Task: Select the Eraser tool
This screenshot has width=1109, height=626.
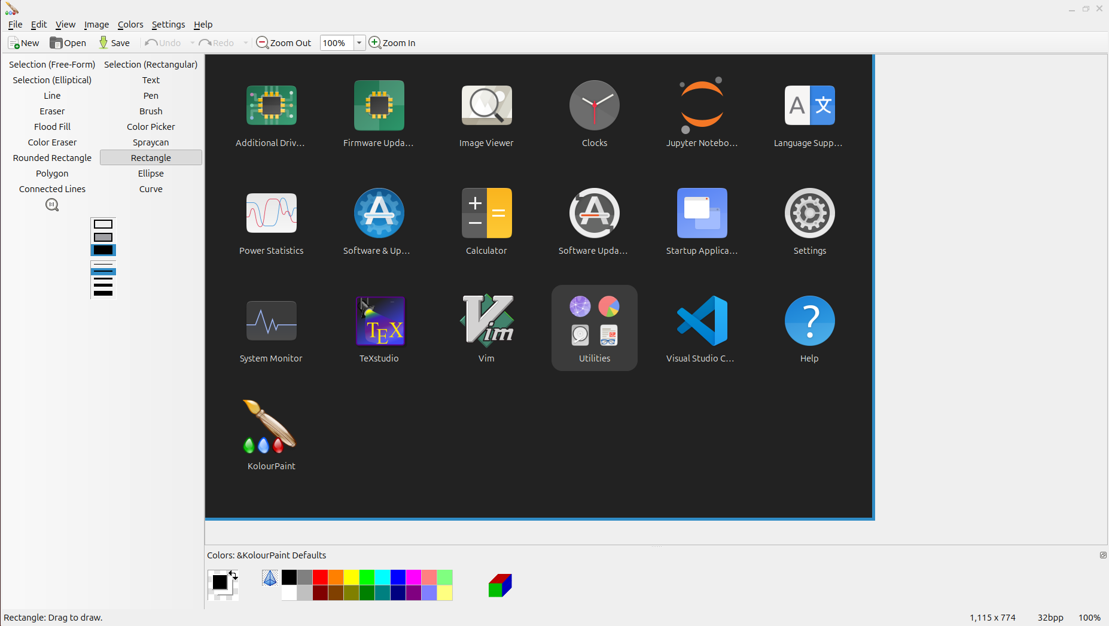Action: (52, 111)
